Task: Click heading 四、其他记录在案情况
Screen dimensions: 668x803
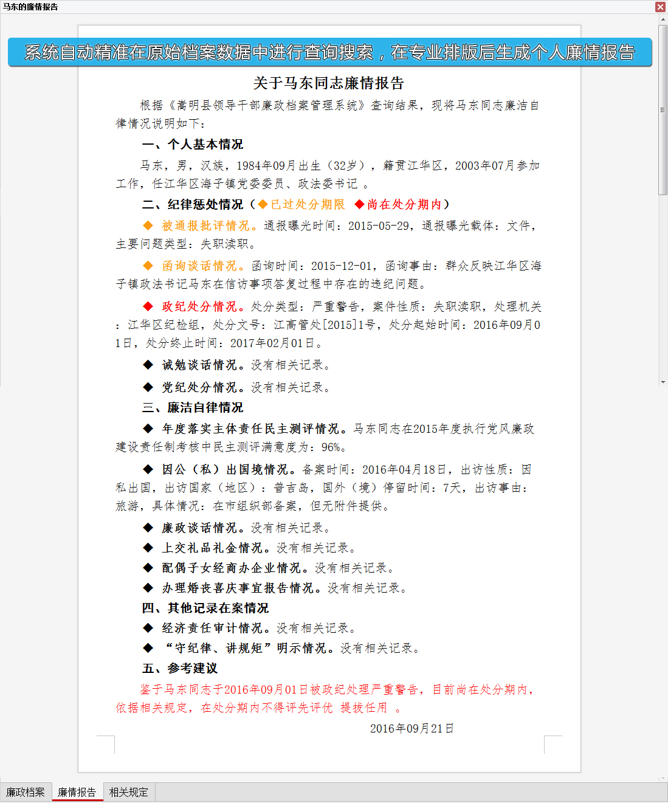Action: click(205, 608)
